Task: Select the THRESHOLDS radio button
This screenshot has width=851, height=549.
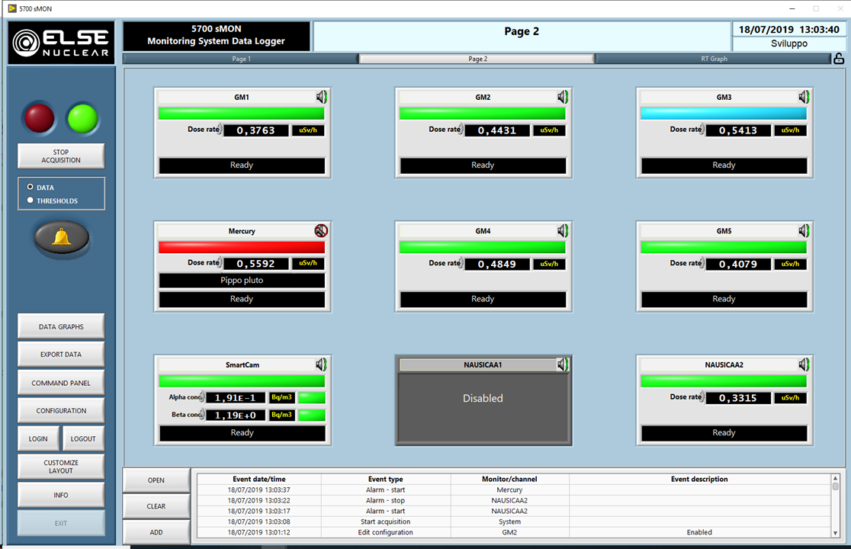Action: 31,201
